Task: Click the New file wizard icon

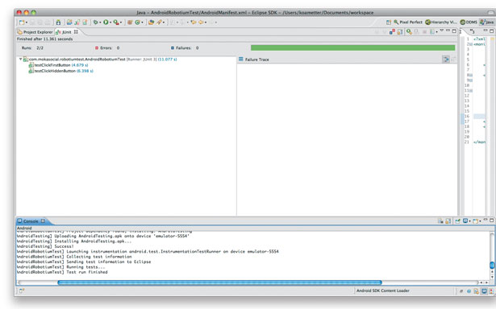Action: coord(22,23)
